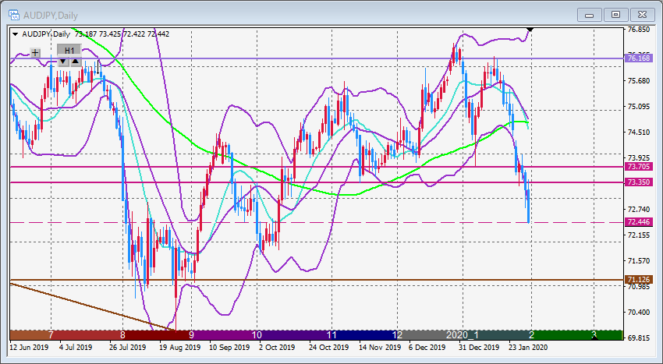663x364 pixels.
Task: Click the 76.850 price scale value
Action: [x=638, y=30]
